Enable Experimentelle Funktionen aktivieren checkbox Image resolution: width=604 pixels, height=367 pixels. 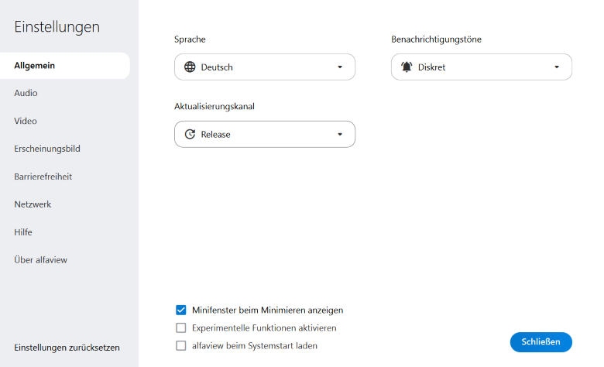181,328
